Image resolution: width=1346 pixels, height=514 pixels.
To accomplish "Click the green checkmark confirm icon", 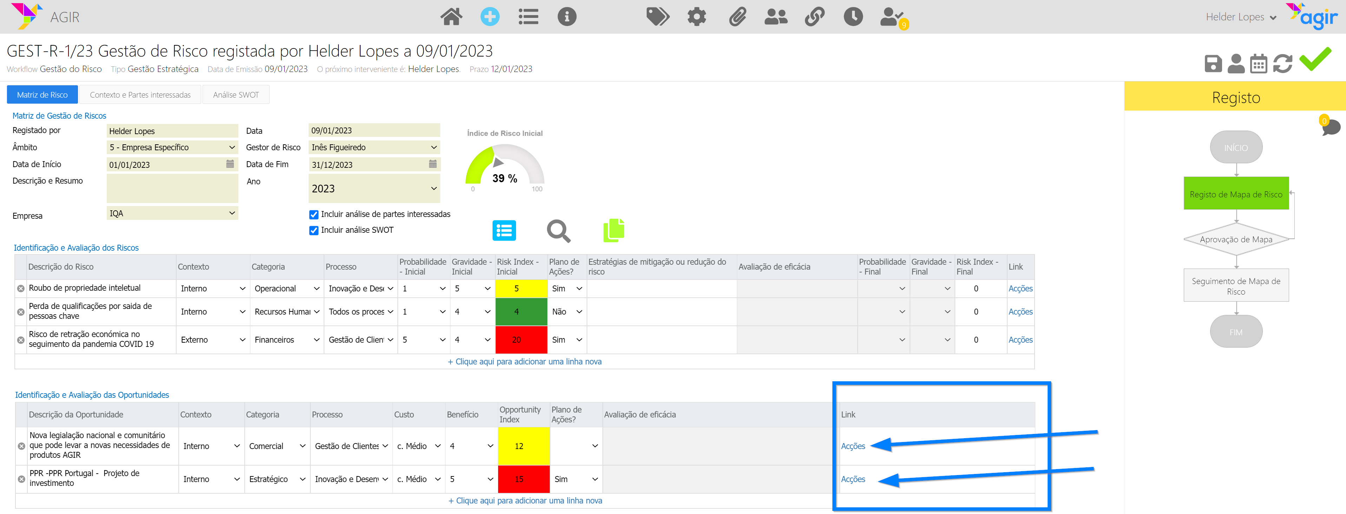I will [x=1315, y=59].
